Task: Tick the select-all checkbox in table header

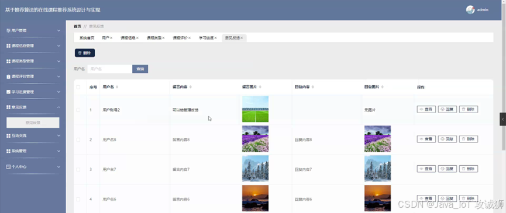Action: coord(78,87)
